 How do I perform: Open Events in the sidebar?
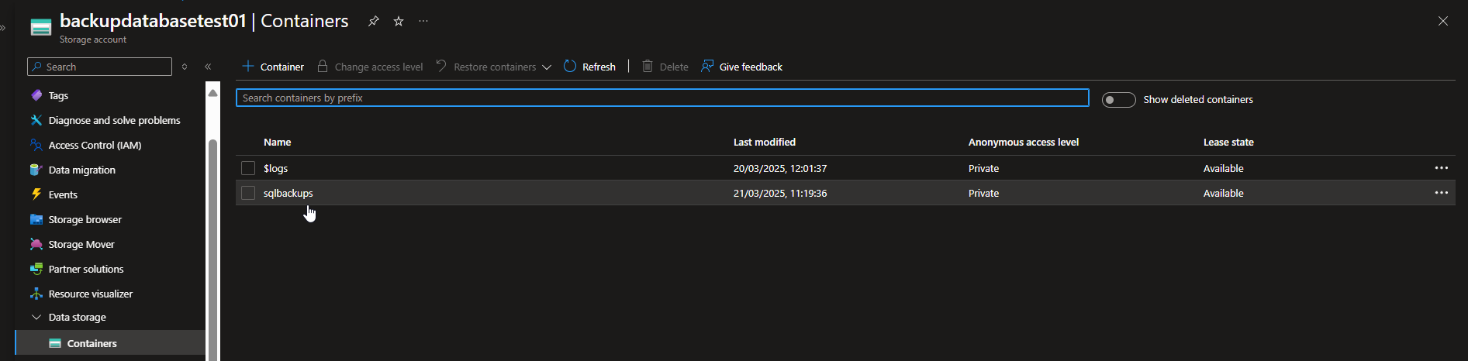tap(63, 194)
